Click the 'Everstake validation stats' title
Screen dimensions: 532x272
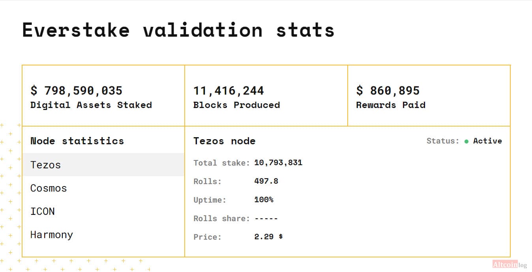click(178, 30)
